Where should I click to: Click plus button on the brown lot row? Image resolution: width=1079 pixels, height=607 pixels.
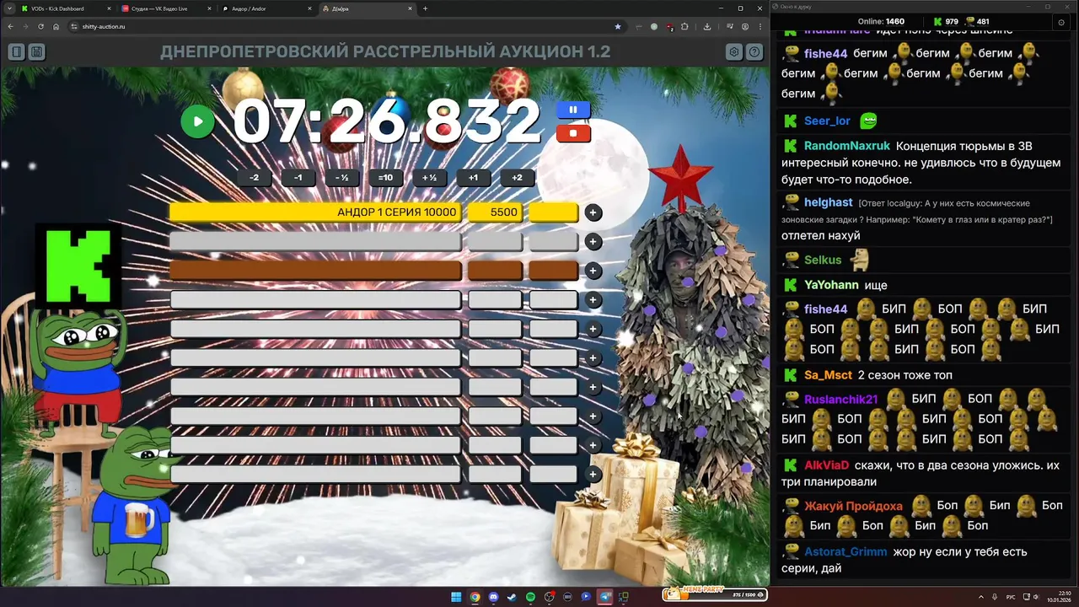pos(593,271)
